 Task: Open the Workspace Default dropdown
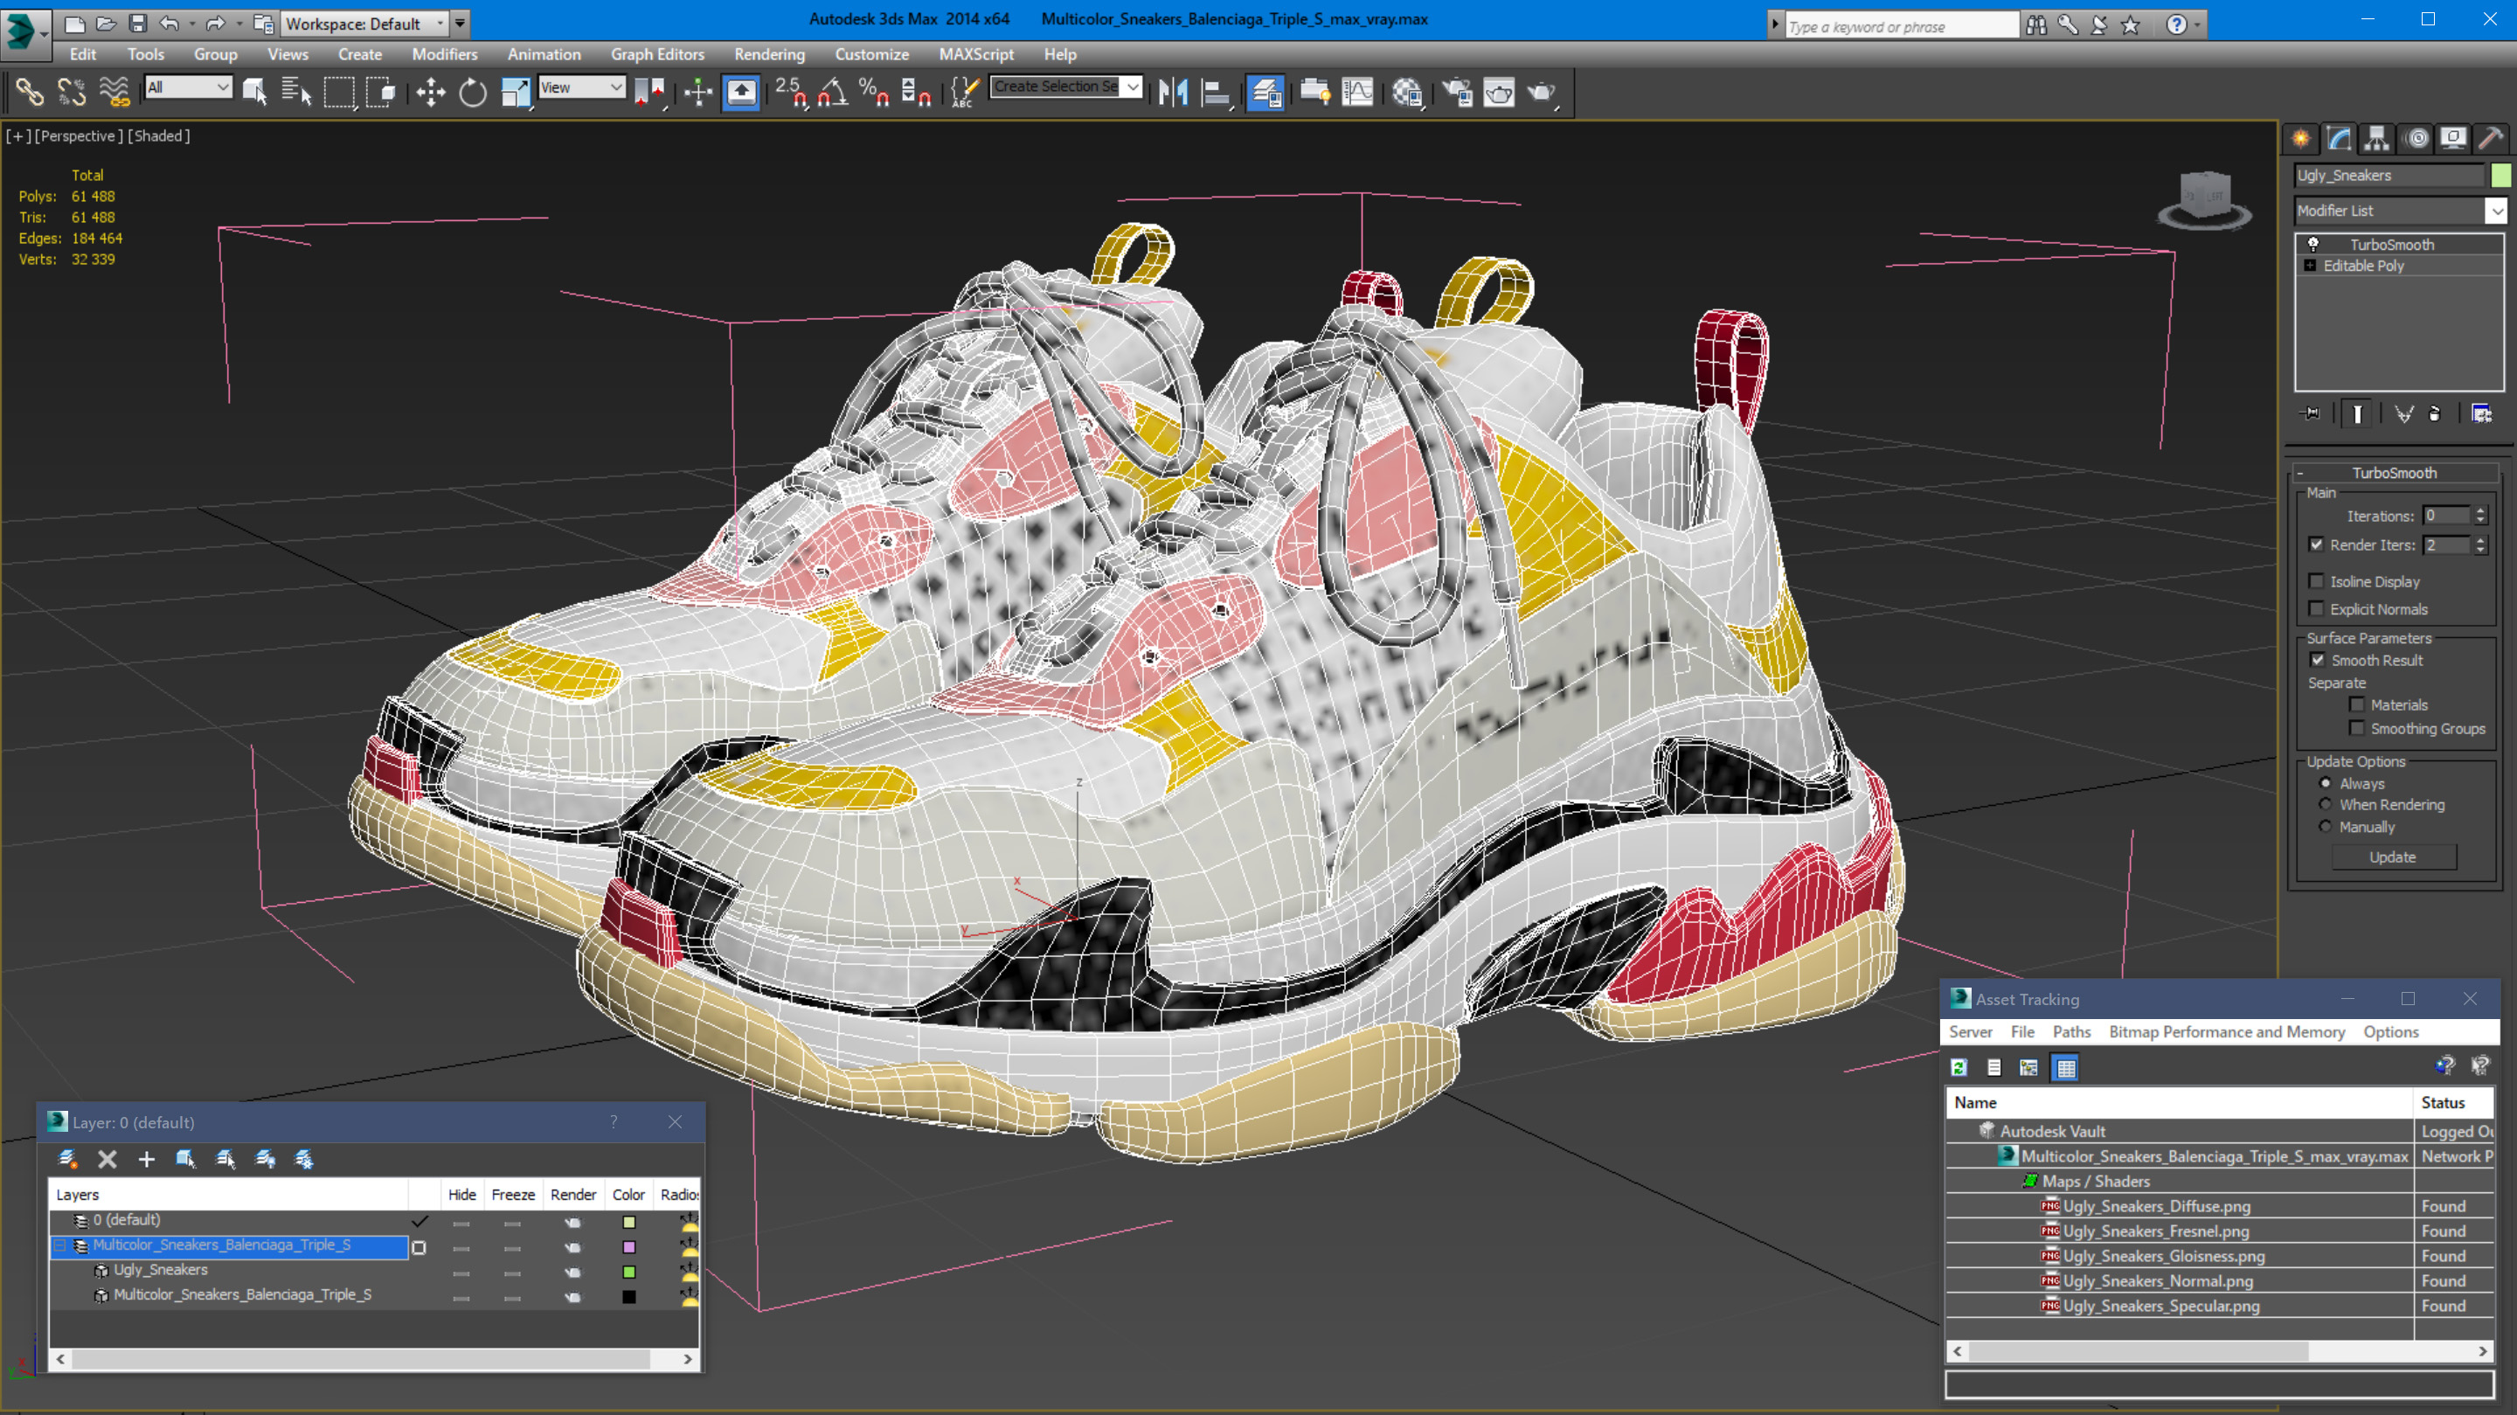click(x=364, y=24)
